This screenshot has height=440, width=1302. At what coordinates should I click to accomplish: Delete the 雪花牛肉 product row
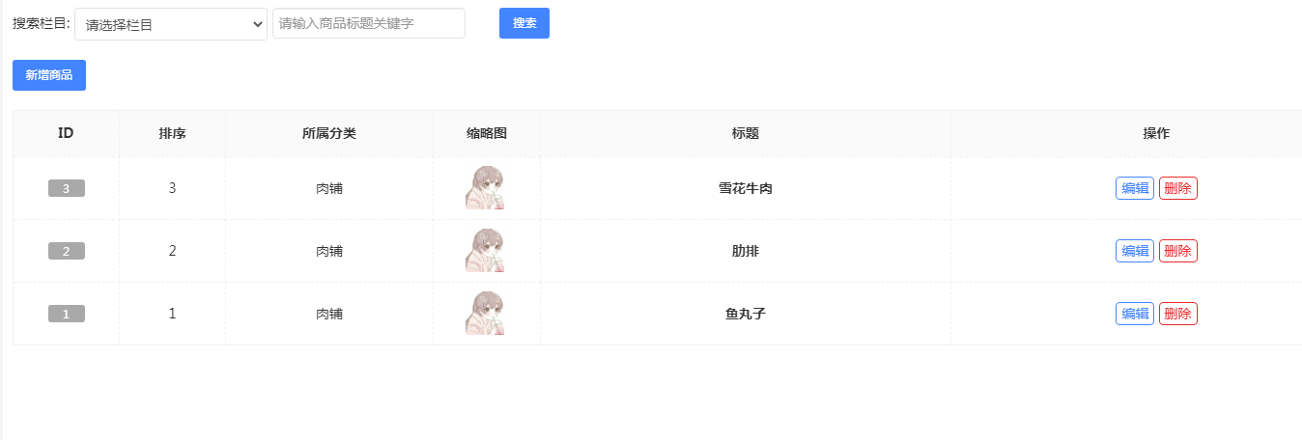point(1178,188)
